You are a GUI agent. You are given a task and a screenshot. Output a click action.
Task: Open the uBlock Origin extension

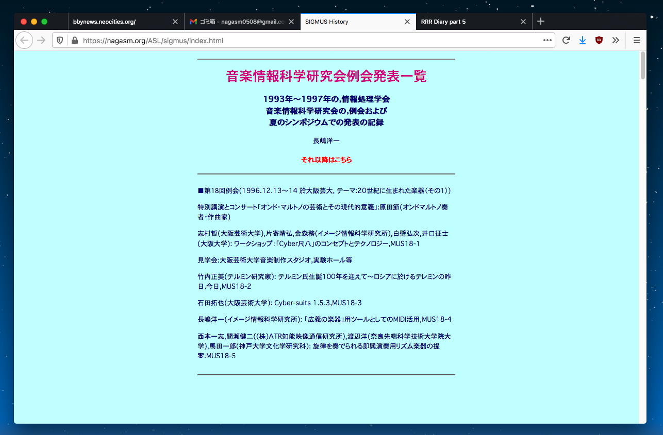click(599, 40)
